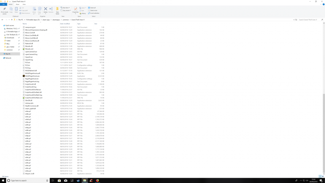Switch to details view icon in status bar

320,176
